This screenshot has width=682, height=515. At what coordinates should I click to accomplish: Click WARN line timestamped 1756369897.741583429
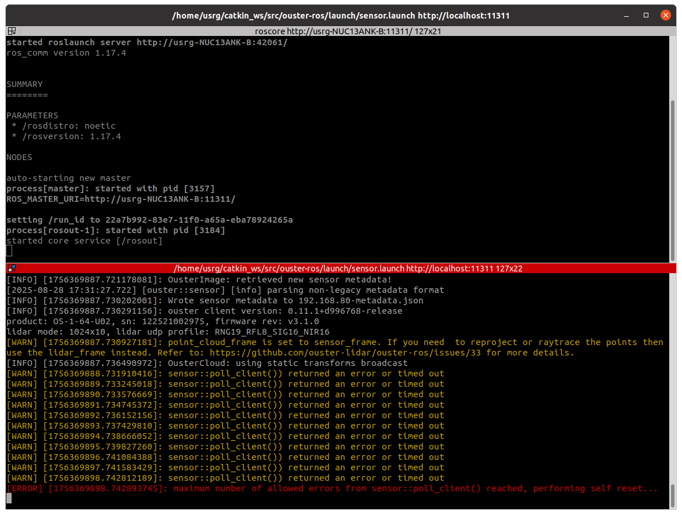coord(225,467)
